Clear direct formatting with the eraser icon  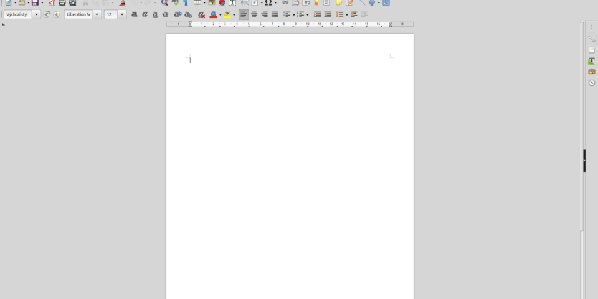(201, 14)
